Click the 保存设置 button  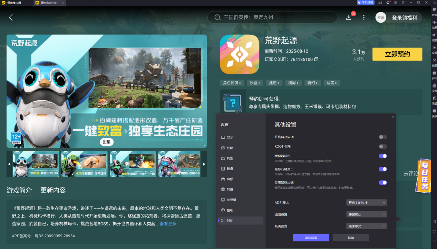pos(311,238)
